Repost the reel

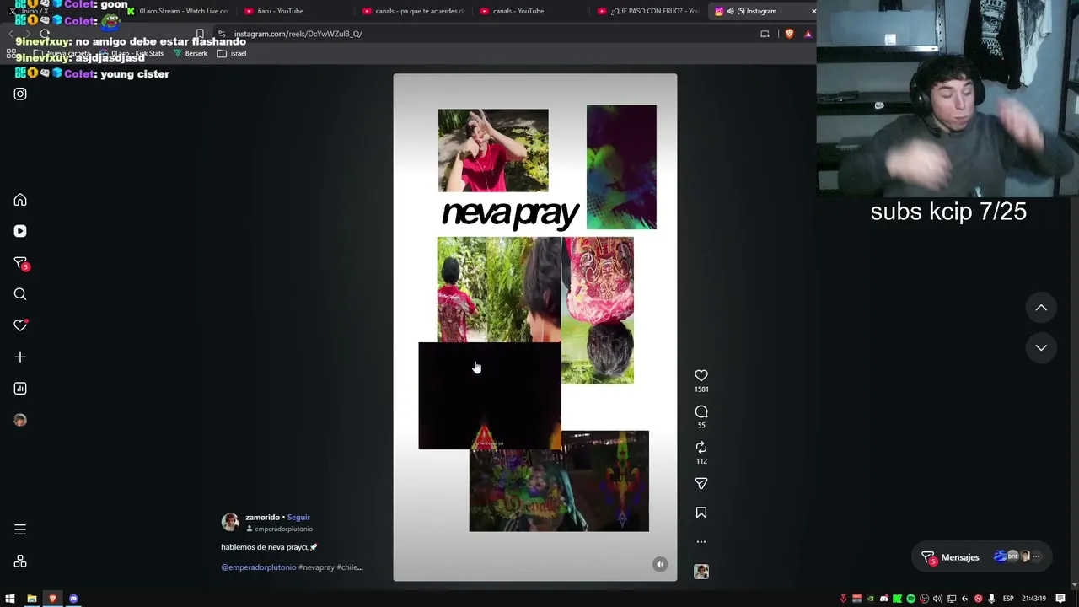(701, 448)
